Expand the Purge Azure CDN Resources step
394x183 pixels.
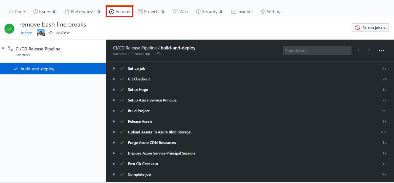coord(114,143)
